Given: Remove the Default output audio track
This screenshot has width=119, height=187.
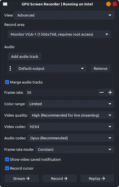Looking at the screenshot, I should (x=100, y=69).
